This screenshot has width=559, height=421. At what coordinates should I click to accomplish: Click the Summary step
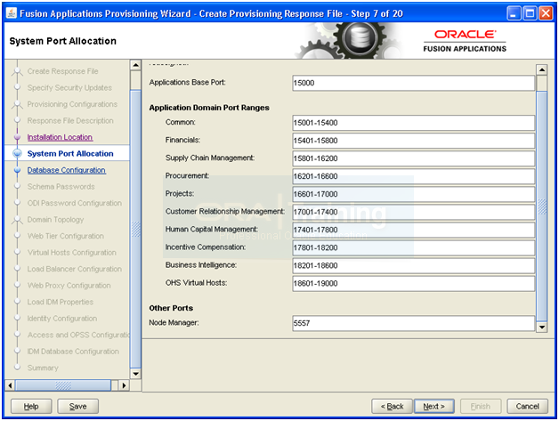click(x=43, y=368)
